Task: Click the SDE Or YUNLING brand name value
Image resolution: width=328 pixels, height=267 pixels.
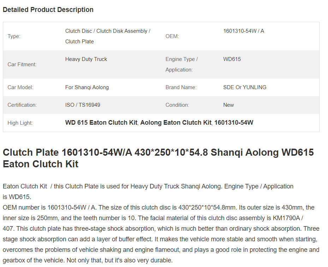Action: 245,87
